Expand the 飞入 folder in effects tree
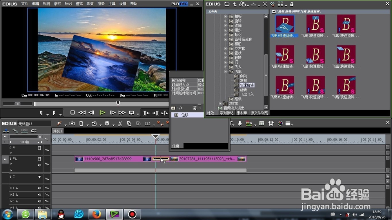 225,67
